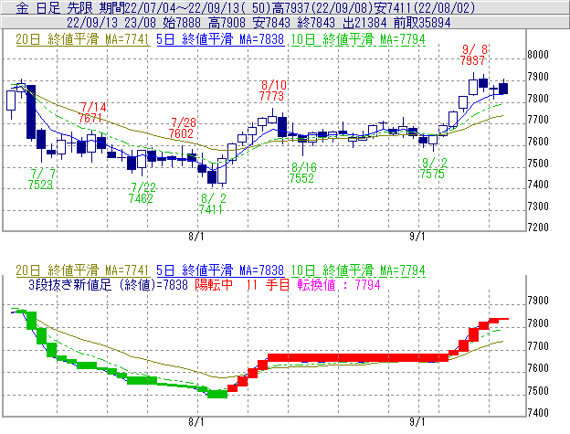Click the 8/16 7552 low annotation
Viewport: 570px width, 434px height.
click(x=302, y=173)
